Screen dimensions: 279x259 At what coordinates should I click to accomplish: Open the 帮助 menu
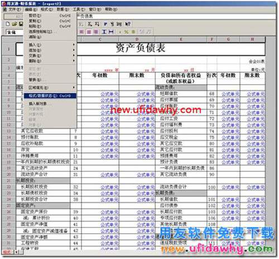coord(111,9)
